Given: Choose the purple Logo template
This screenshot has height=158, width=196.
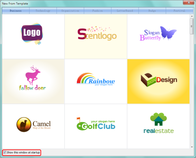Looking at the screenshot, I should pyautogui.click(x=33, y=36).
